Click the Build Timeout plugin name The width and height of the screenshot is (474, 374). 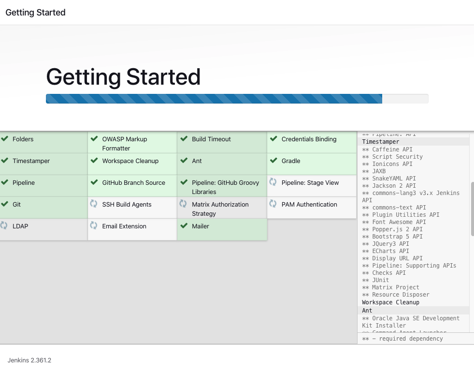(211, 139)
